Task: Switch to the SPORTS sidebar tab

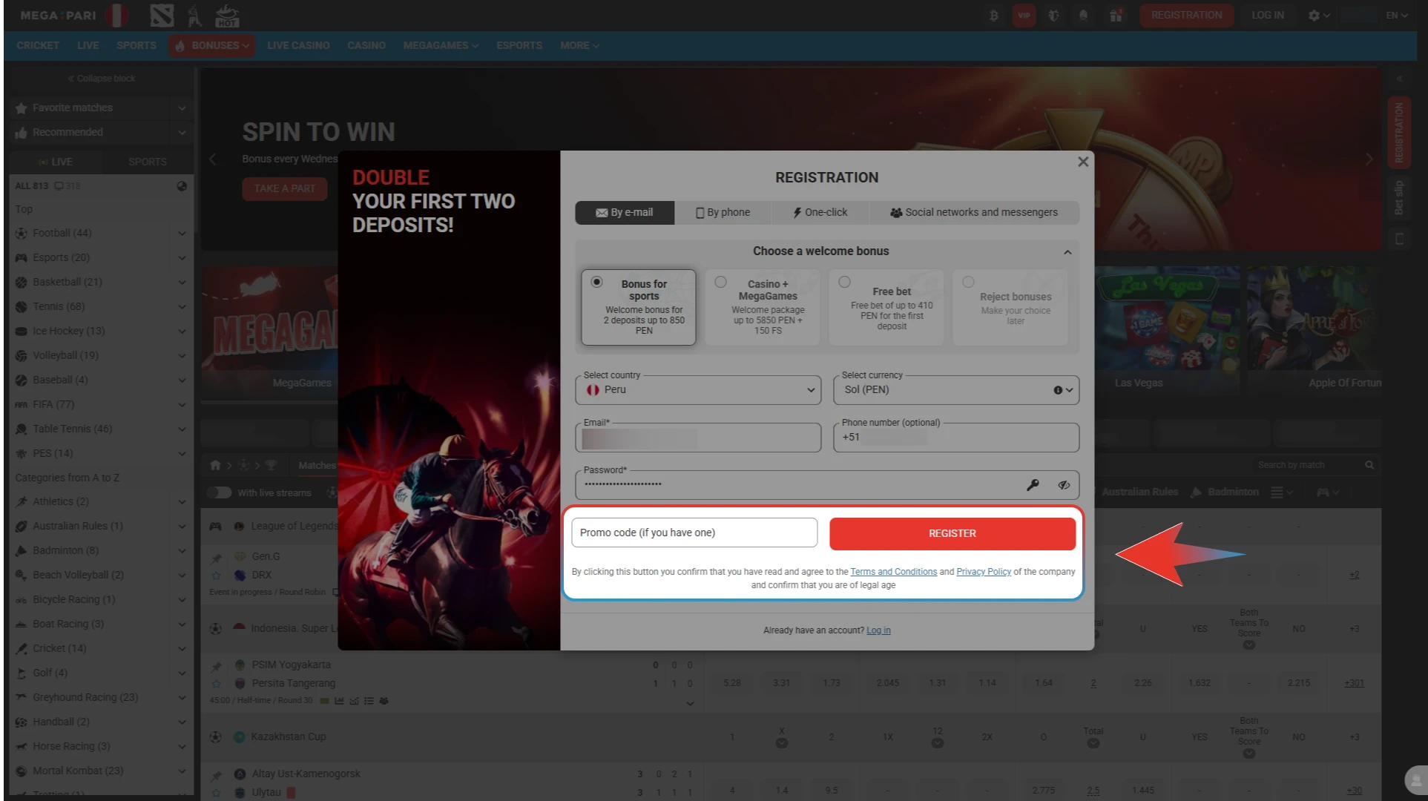Action: click(148, 162)
